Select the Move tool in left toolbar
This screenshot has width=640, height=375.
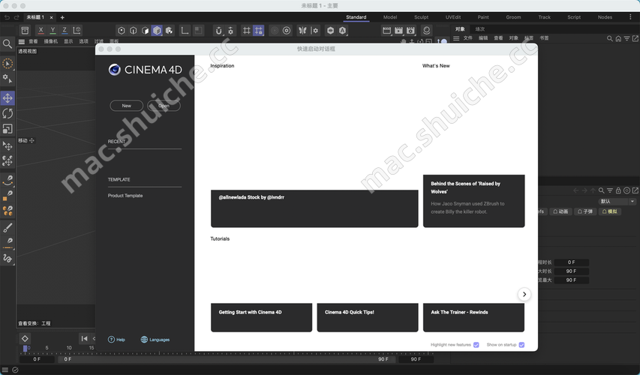pos(8,98)
